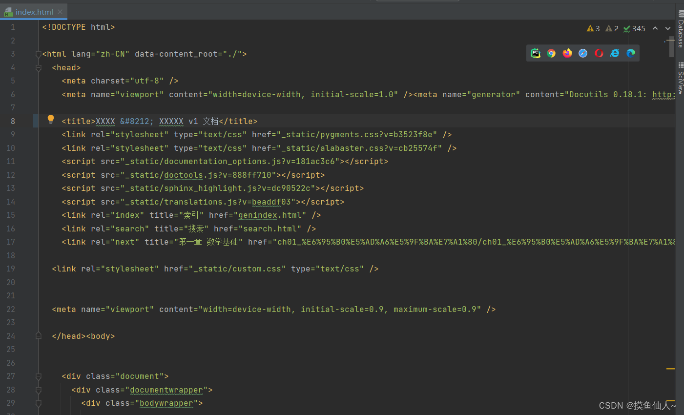Click _static/pygments.css href on line 9
The width and height of the screenshot is (684, 415).
(x=356, y=134)
